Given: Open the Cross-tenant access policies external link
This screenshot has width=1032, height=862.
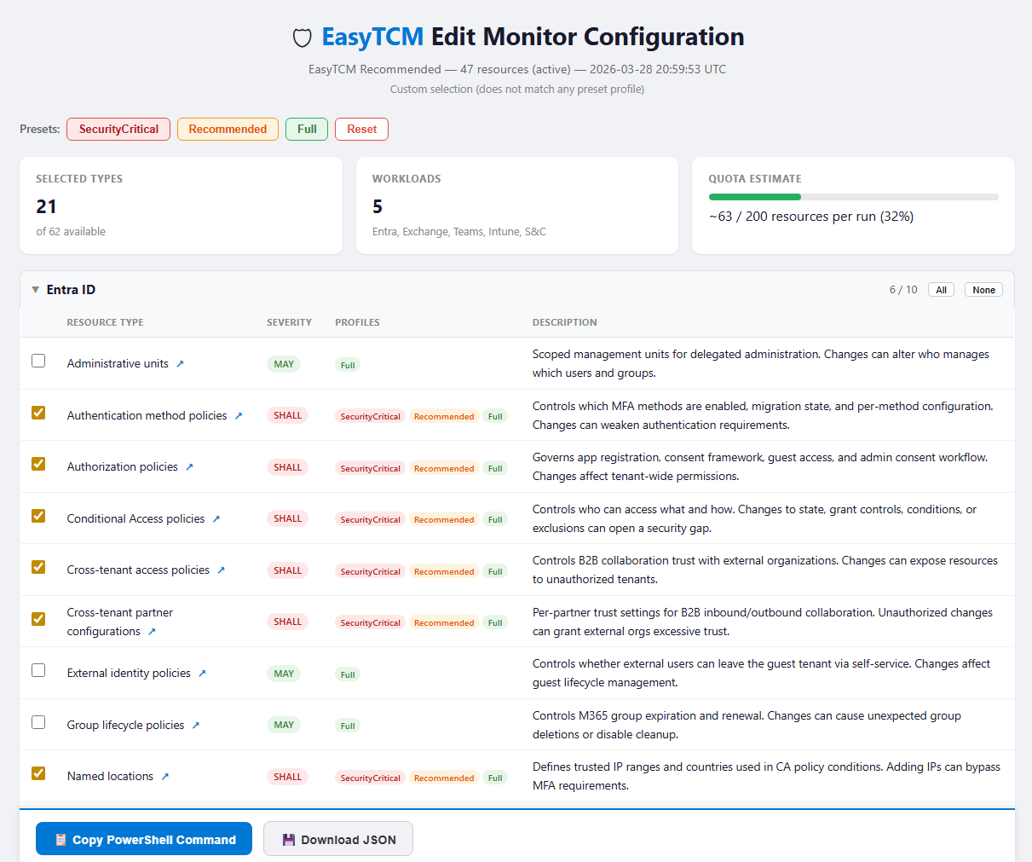Looking at the screenshot, I should (222, 570).
